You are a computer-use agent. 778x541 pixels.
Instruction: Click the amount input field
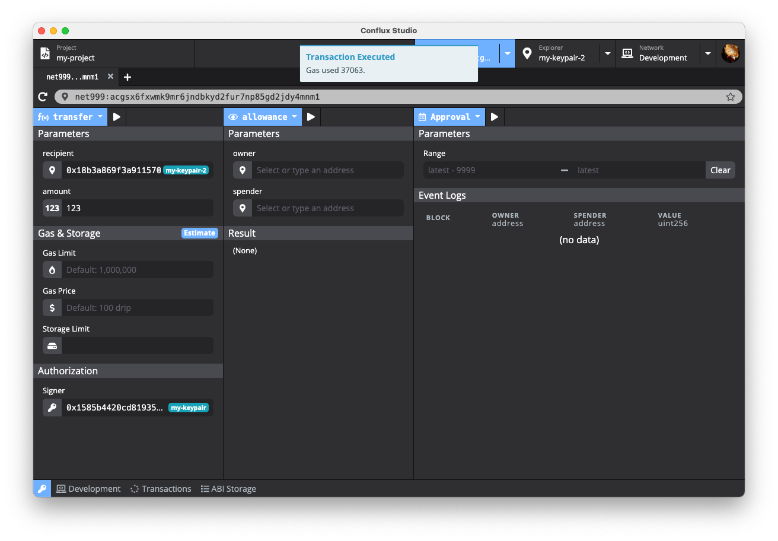(x=138, y=208)
